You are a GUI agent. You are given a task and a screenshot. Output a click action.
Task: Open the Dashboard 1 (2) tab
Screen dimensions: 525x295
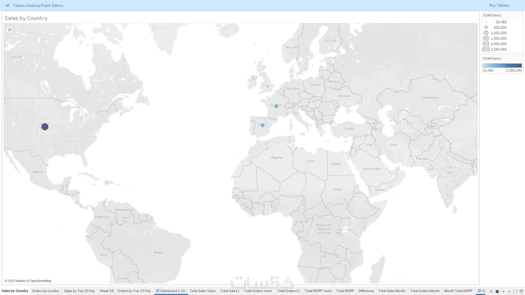pyautogui.click(x=171, y=291)
